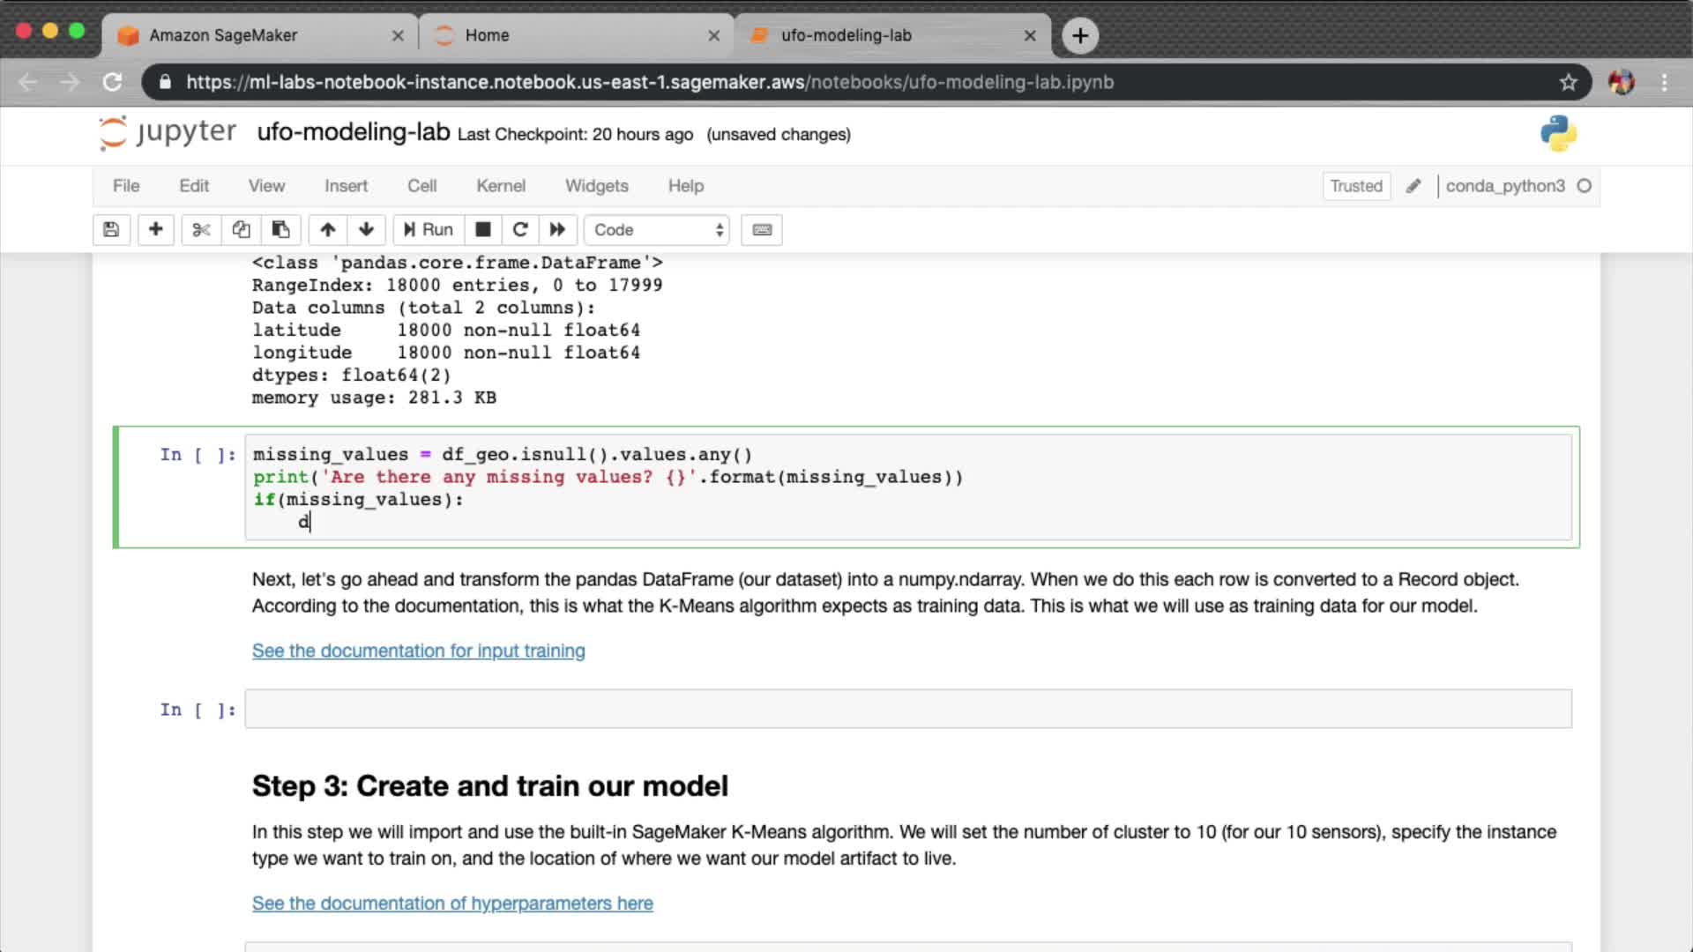Viewport: 1693px width, 952px height.
Task: Cut selected cells with the scissors icon
Action: [x=201, y=230]
